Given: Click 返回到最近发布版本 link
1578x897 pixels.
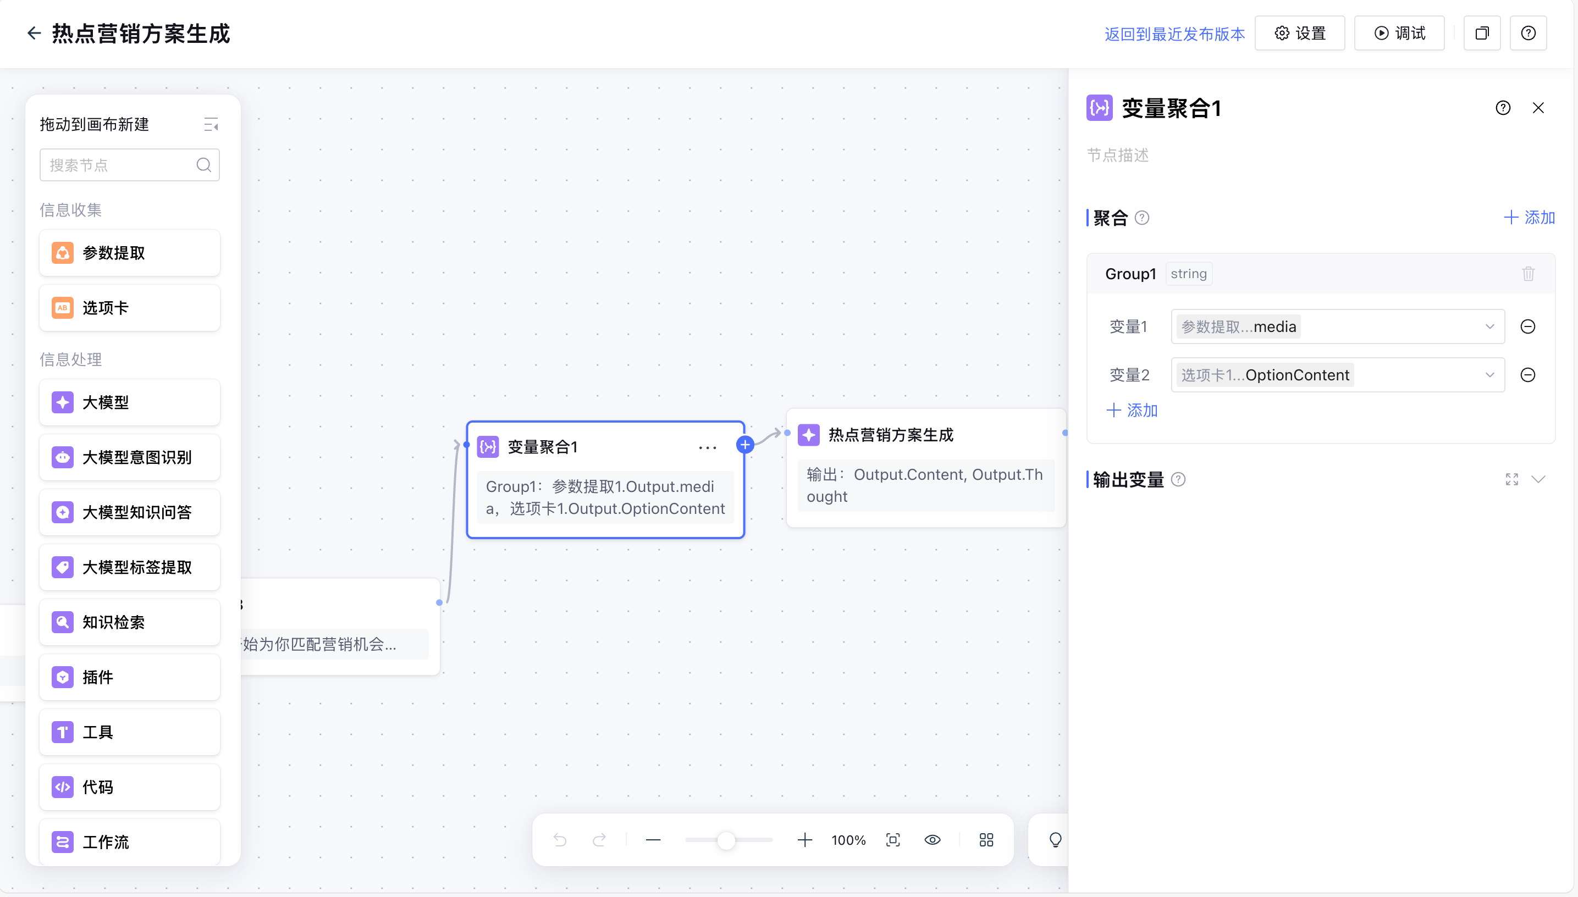Looking at the screenshot, I should point(1174,34).
